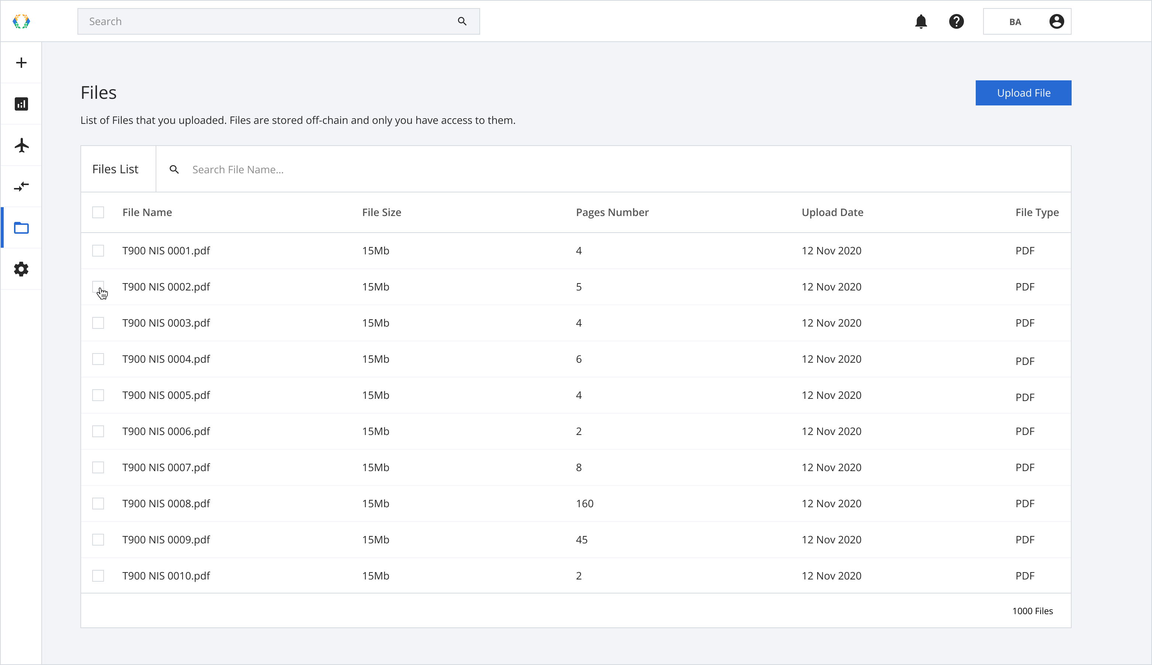Screen dimensions: 1152x665
Task: Click the 1000 Files count in footer
Action: 1032,611
